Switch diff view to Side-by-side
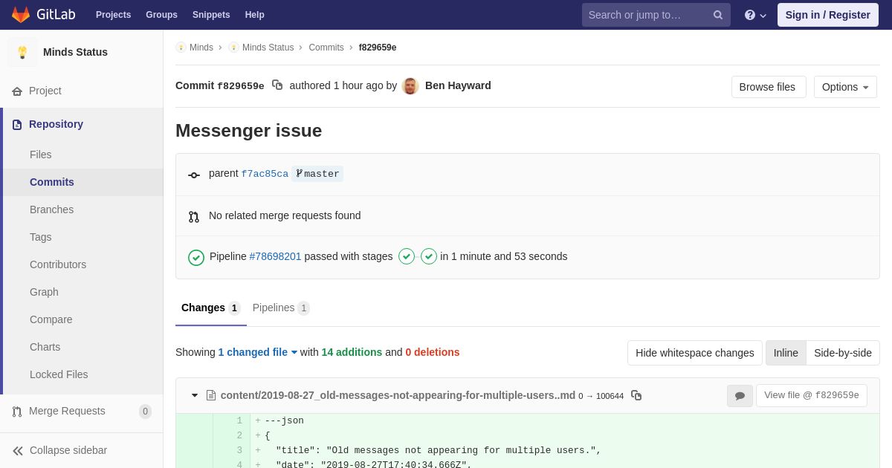 point(843,353)
